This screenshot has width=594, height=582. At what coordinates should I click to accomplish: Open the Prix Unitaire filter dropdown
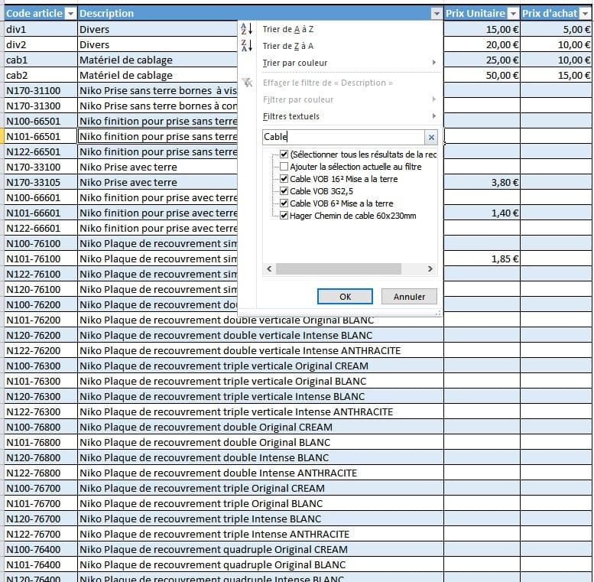512,14
